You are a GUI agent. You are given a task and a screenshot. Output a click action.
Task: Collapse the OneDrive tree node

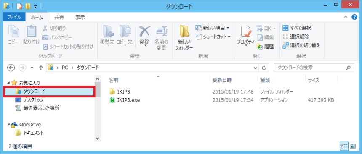(8, 125)
